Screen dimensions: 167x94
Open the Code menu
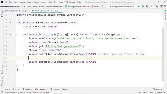point(29,2)
